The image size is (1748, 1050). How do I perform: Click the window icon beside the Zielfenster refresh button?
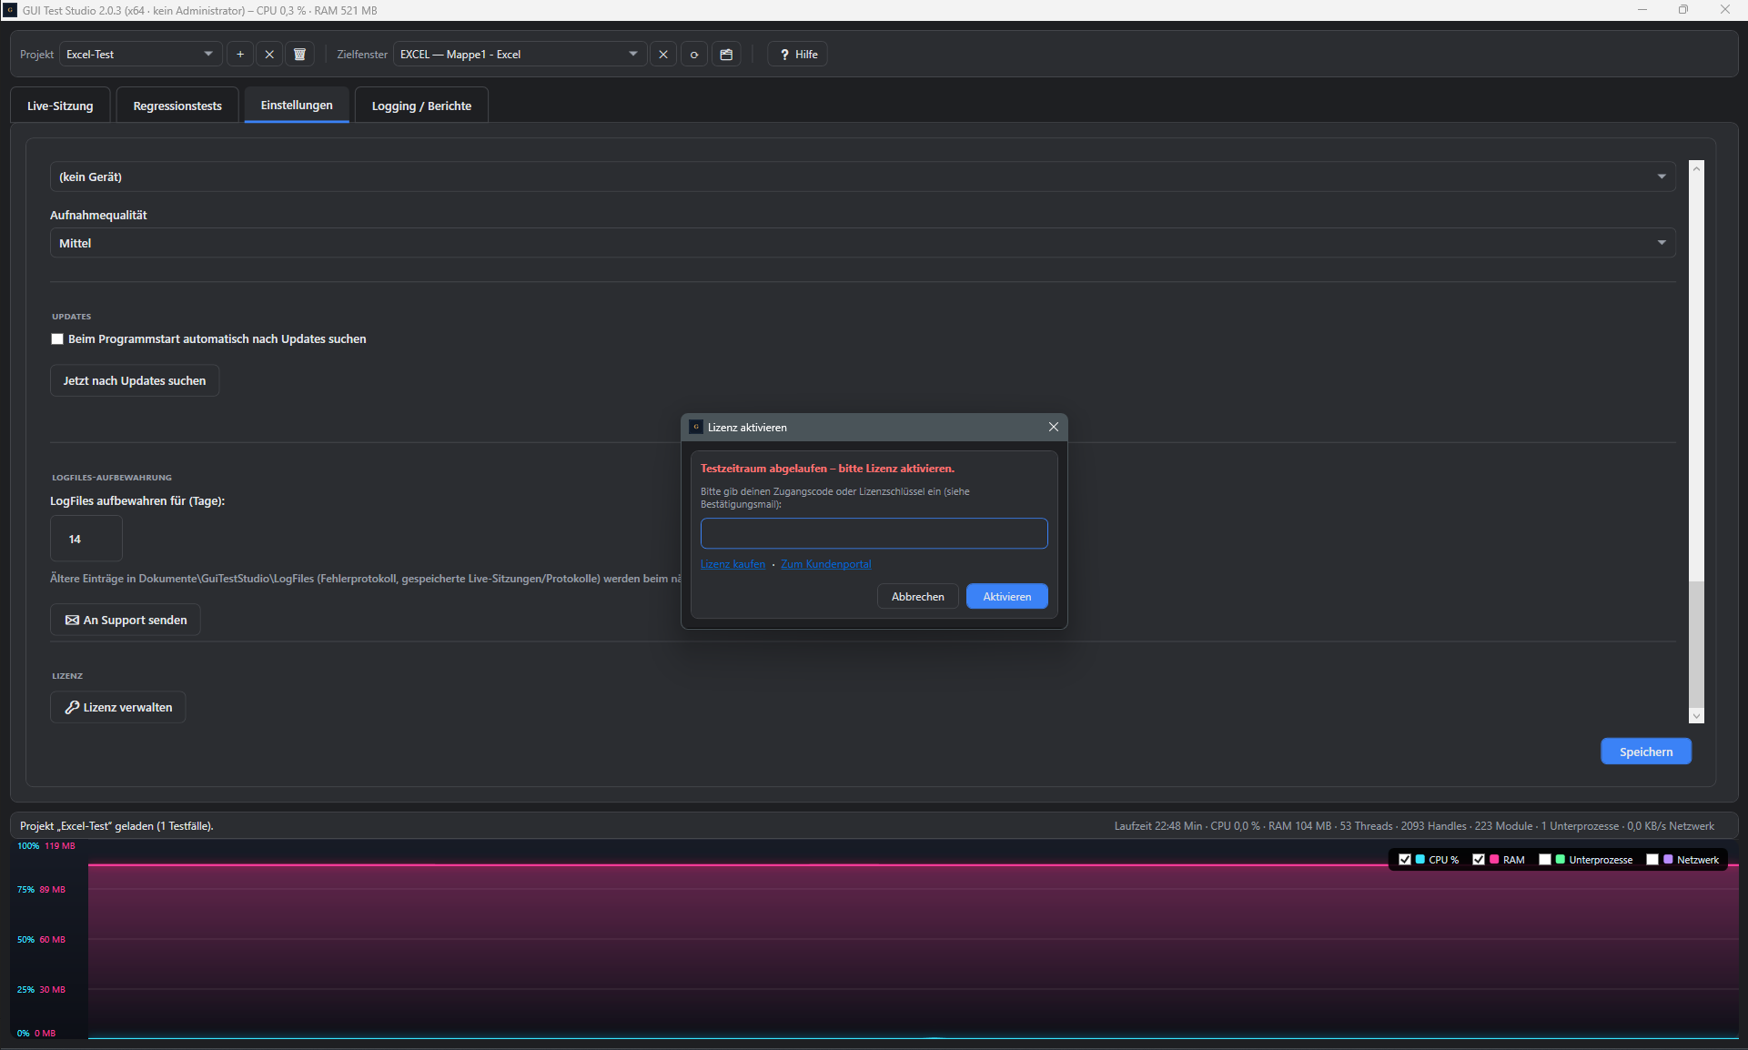pos(726,55)
